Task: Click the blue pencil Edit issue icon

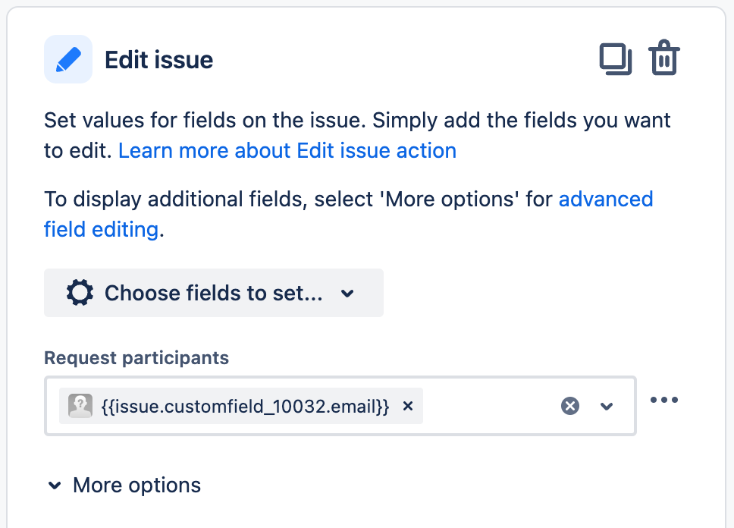Action: [68, 59]
